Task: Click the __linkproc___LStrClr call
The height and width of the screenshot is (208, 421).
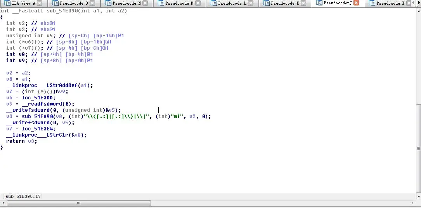Action: click(47, 135)
